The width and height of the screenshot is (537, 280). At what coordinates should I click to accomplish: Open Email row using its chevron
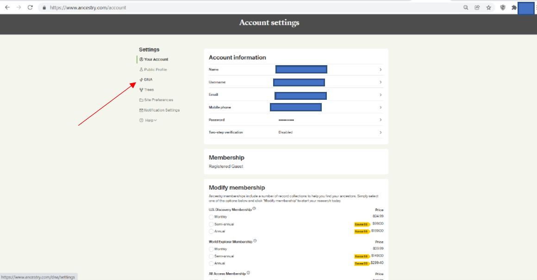click(x=381, y=95)
